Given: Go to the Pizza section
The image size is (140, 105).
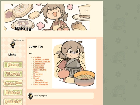Looking at the screenshot, I should 36,72.
